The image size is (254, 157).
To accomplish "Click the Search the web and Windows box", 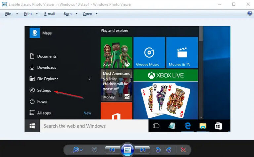I will (94, 126).
